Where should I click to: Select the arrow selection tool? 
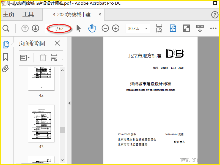pyautogui.click(x=79, y=28)
